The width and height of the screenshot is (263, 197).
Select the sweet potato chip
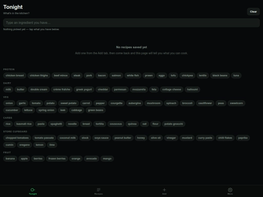[x=69, y=103]
